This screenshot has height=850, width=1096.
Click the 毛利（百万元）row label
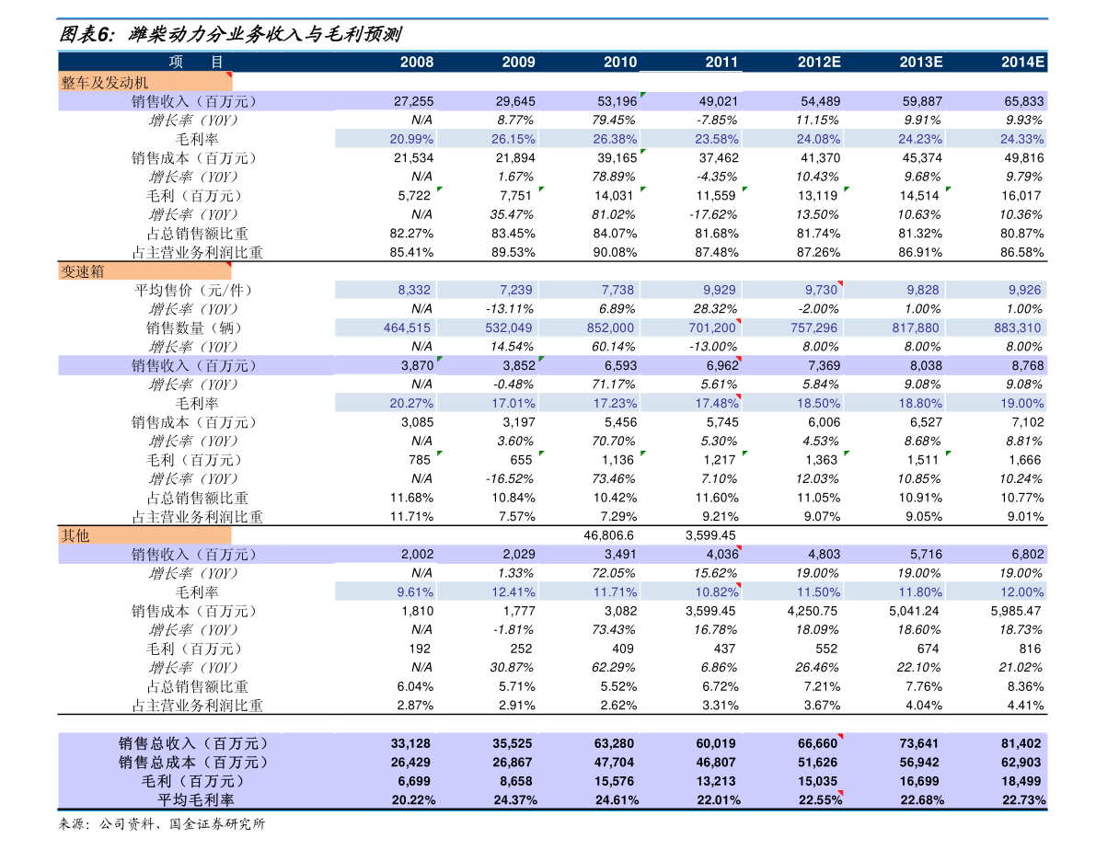(194, 781)
